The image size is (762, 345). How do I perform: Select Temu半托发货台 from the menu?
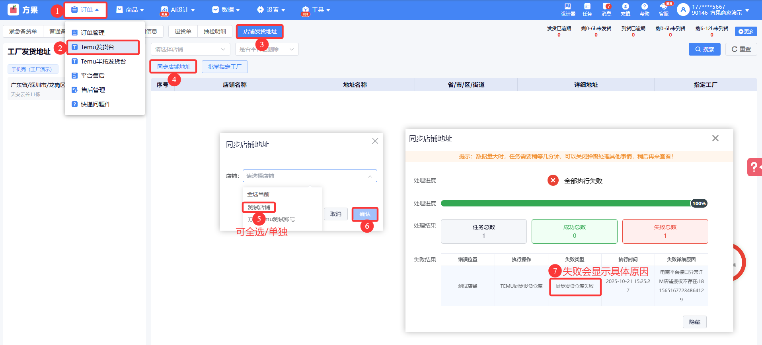click(103, 62)
